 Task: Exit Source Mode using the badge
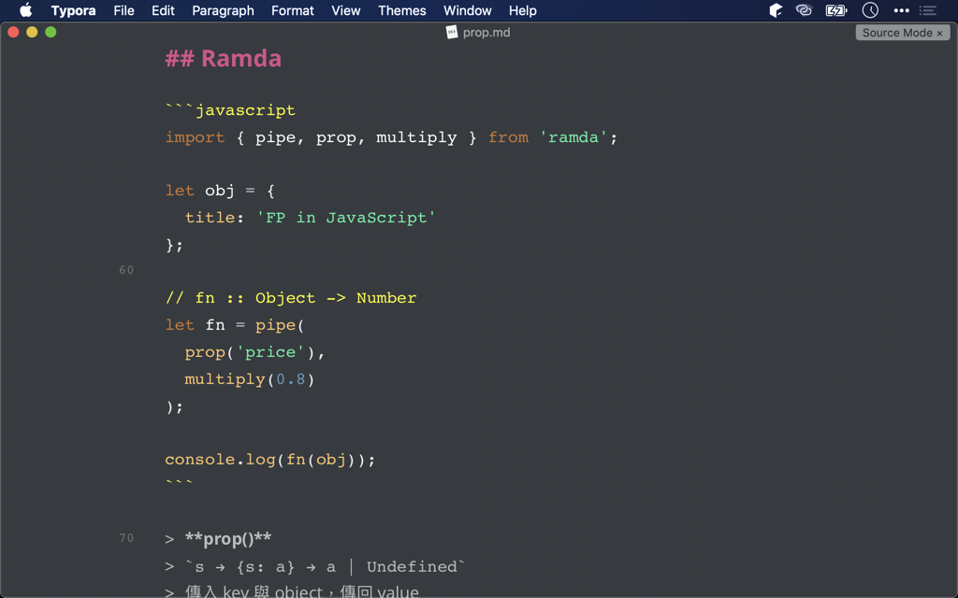903,33
